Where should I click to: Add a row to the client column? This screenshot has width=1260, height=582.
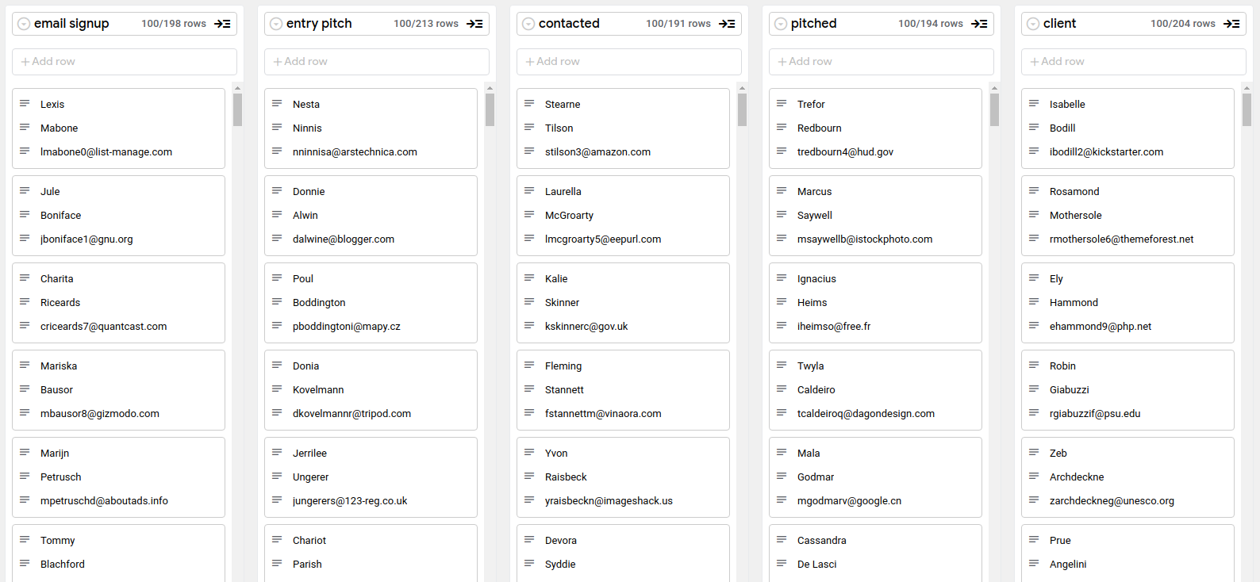coord(1133,62)
